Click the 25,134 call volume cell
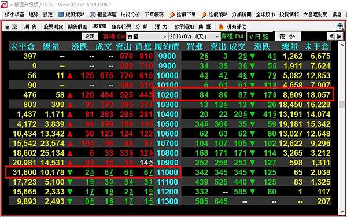Viewport: 347px width, 217px height. 52,153
